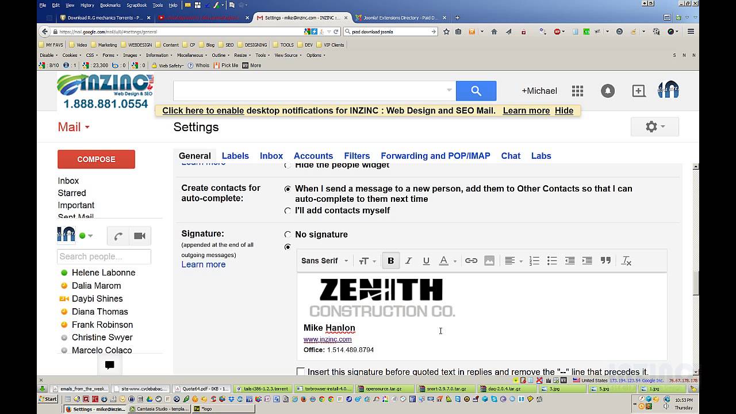Select I'll add contacts myself
736x414 pixels.
click(x=287, y=210)
